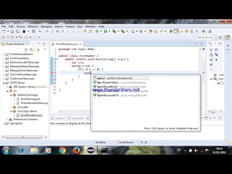Viewport: 232px width, 174px height.
Task: Click the Coverage run icon
Action: point(114,31)
